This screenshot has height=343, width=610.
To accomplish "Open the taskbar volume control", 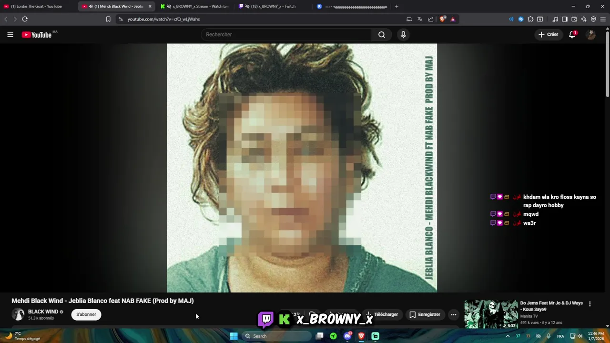I will [580, 336].
